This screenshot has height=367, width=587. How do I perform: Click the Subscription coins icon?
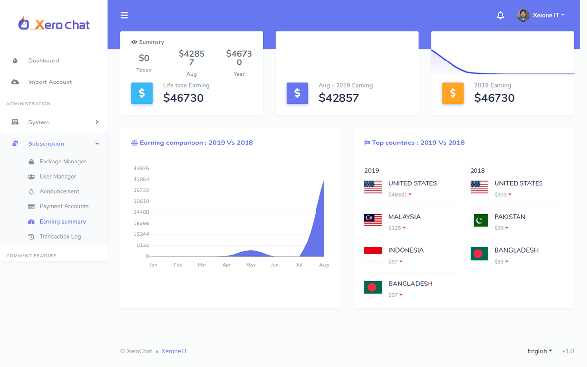pos(15,143)
